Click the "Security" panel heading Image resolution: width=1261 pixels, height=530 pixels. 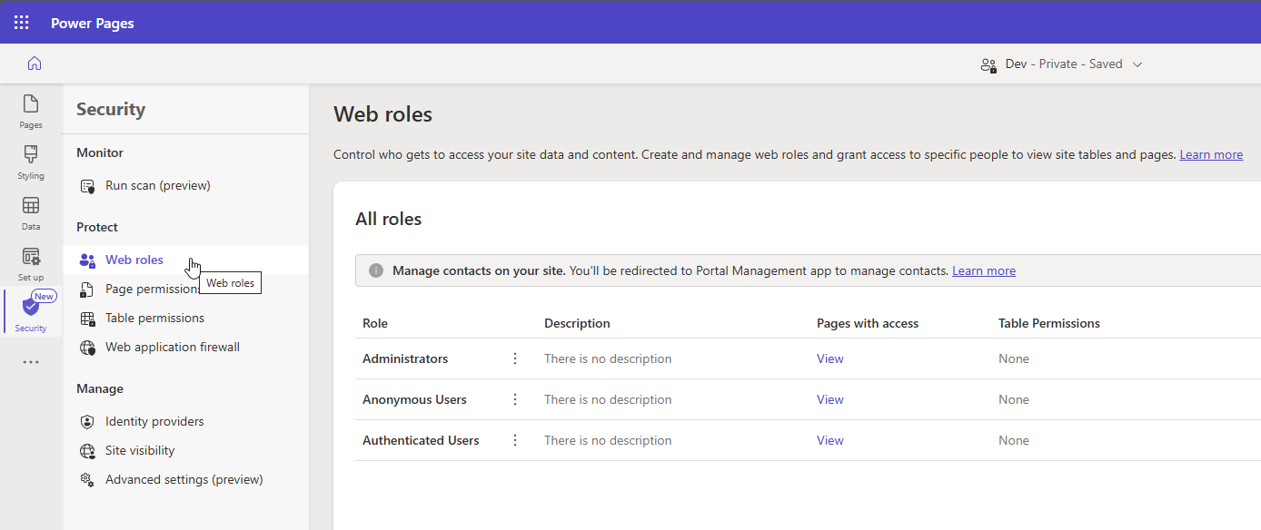pos(111,109)
